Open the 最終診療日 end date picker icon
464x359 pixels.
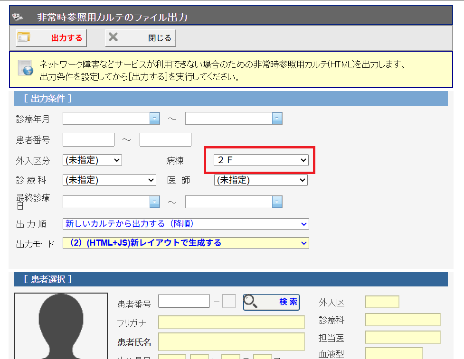tap(277, 202)
